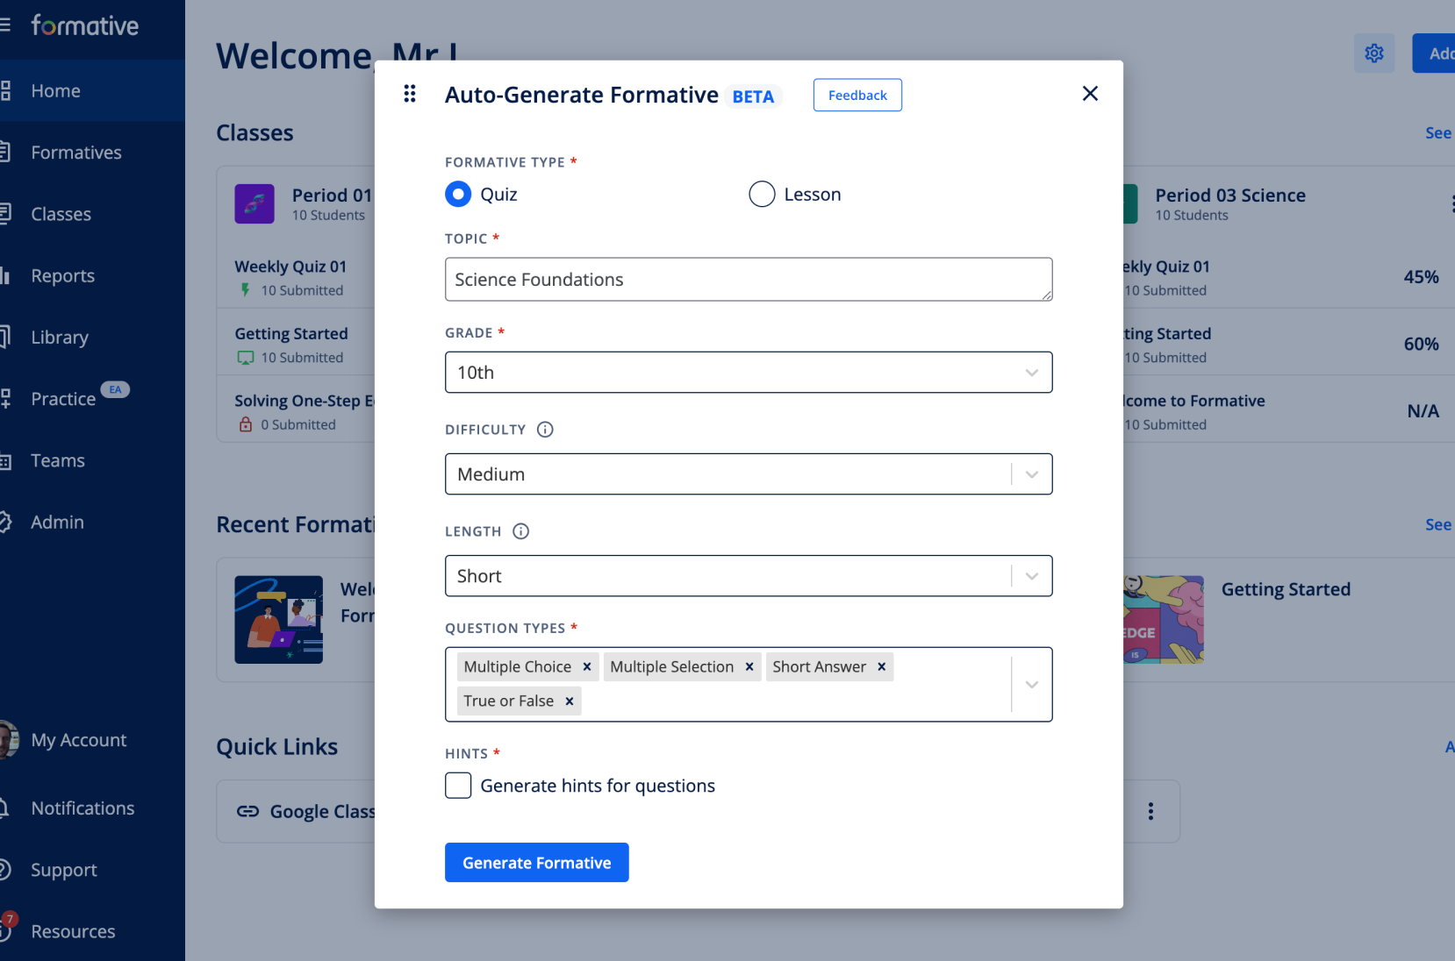
Task: Click the N/A score in Period 03
Action: coord(1423,411)
